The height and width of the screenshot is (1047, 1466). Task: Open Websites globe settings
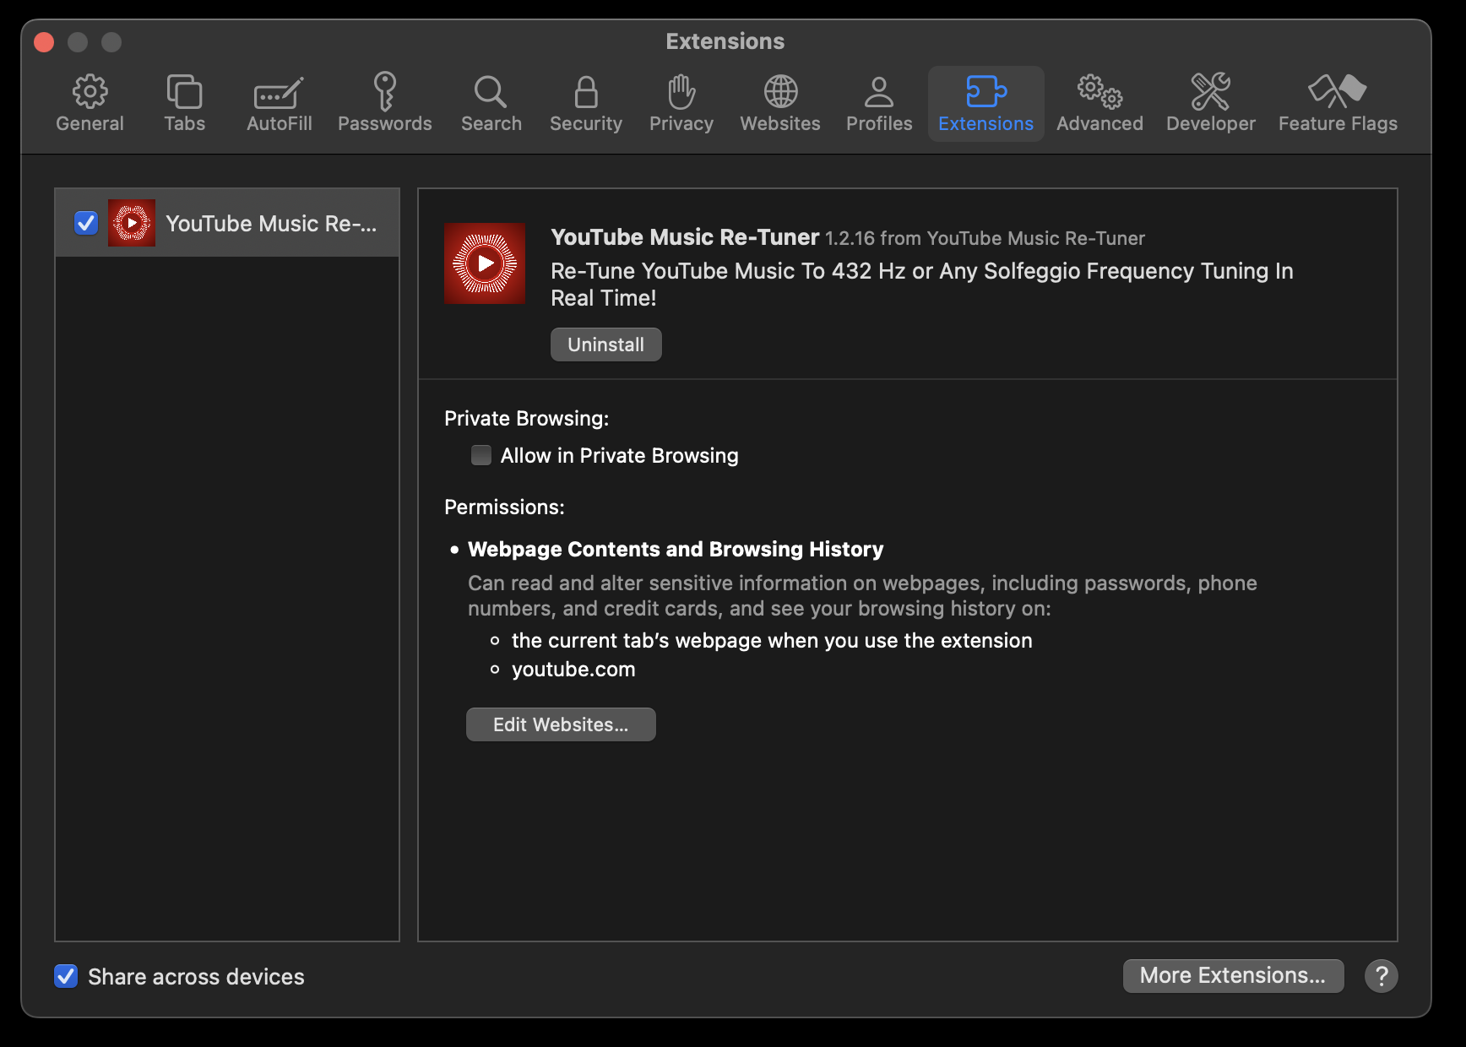pos(779,92)
